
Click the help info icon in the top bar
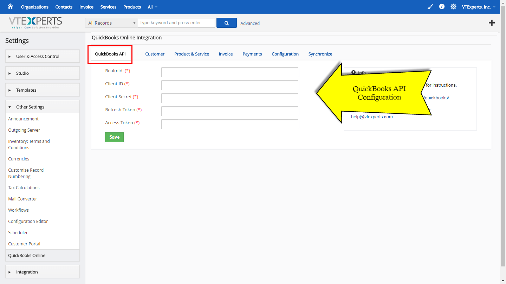(442, 7)
